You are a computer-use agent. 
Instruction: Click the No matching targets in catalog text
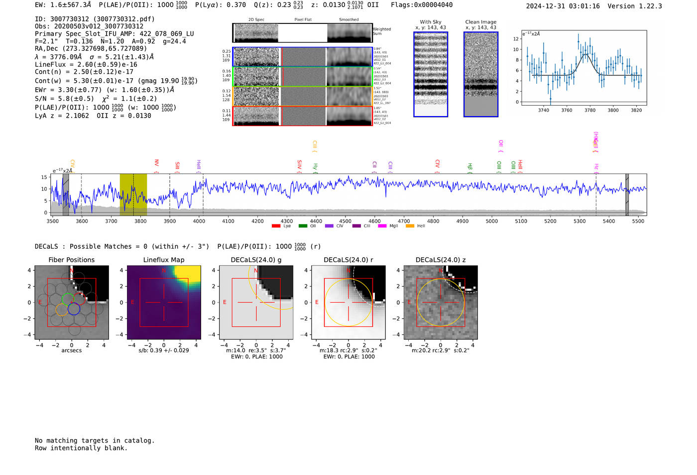coord(95,441)
